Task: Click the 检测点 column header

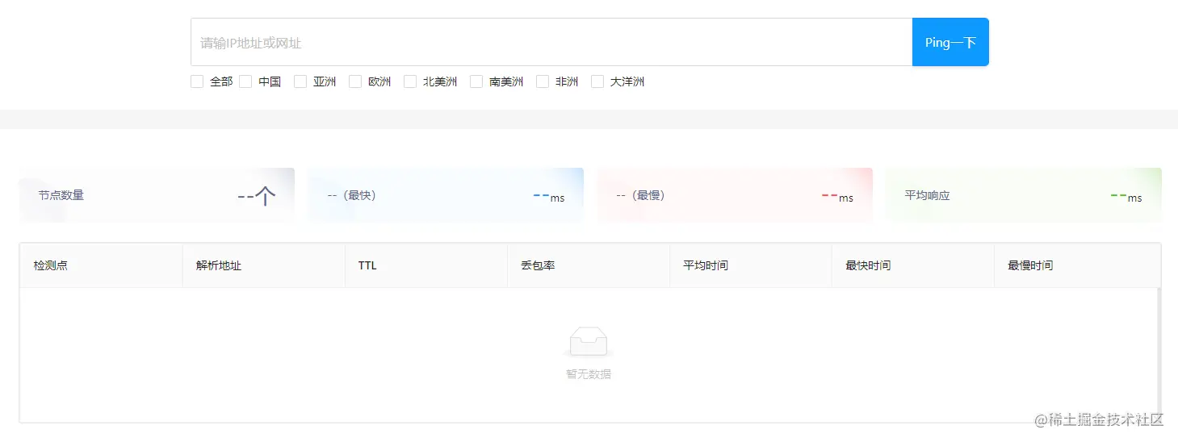Action: point(101,265)
